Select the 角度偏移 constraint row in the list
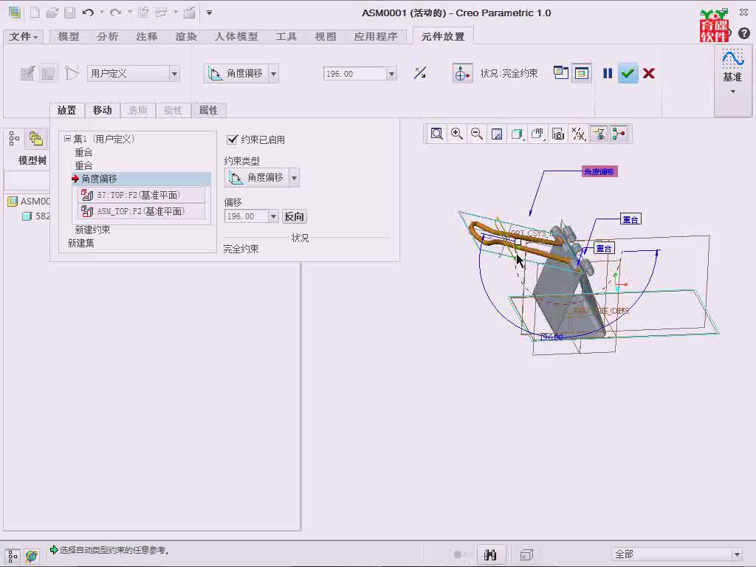 click(x=141, y=179)
